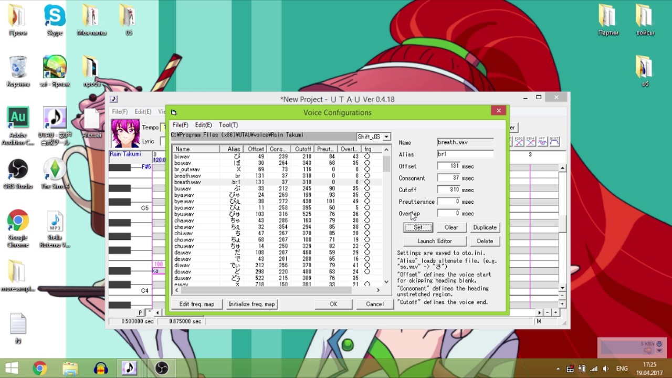Image resolution: width=672 pixels, height=378 pixels.
Task: Click Chrome icon on the taskbar
Action: [x=40, y=368]
